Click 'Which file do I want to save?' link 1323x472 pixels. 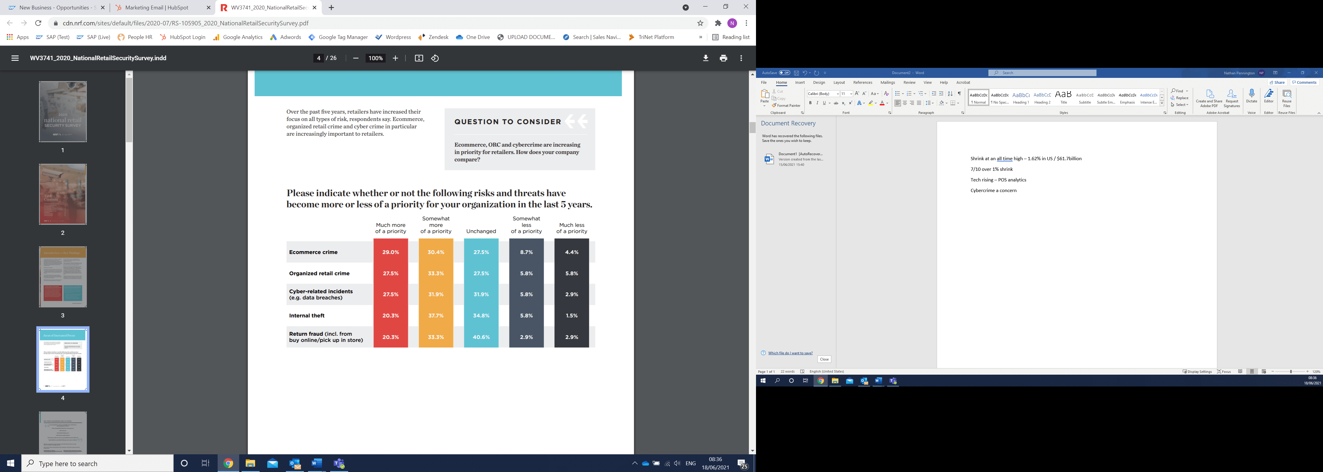click(790, 353)
